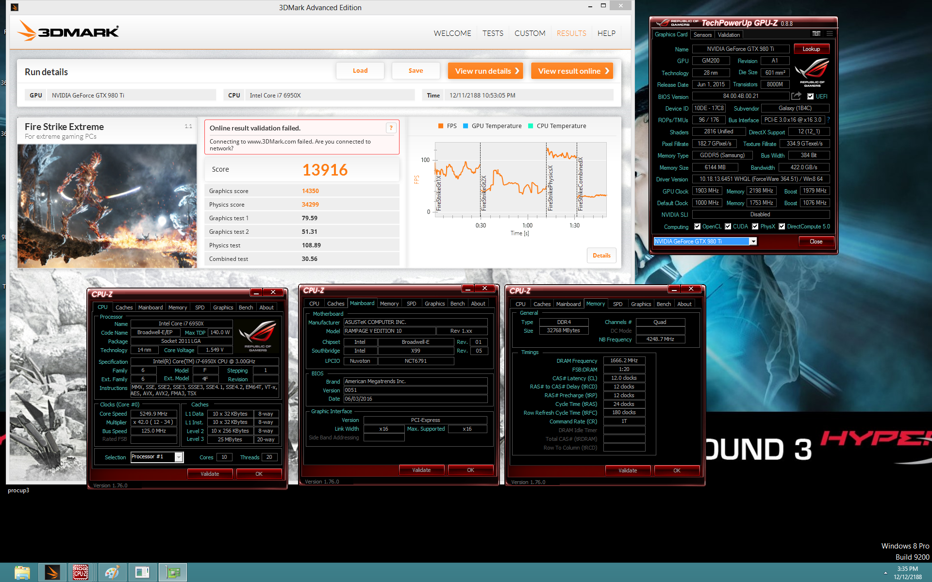Click Validate in the CPU-Z Memory window

pos(628,470)
